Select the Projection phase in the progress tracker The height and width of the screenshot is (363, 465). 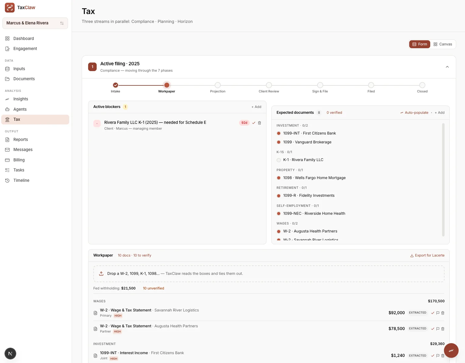tap(218, 88)
